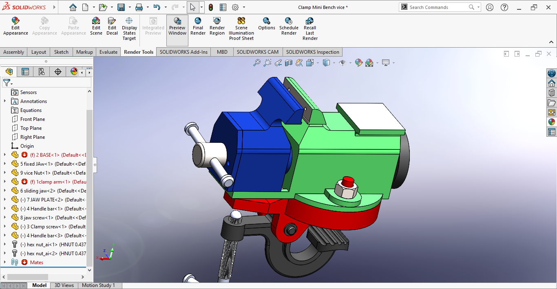557x289 pixels.
Task: Open the Motion Study 1 tab
Action: [x=98, y=285]
